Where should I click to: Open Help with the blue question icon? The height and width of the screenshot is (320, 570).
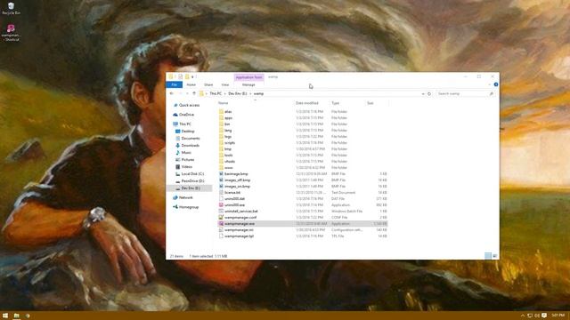[496, 84]
